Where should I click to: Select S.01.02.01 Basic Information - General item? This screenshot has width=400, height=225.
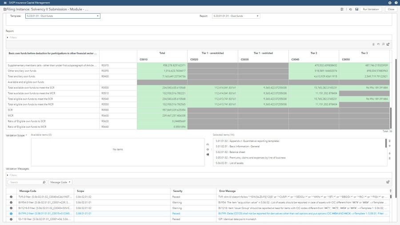pyautogui.click(x=300, y=147)
